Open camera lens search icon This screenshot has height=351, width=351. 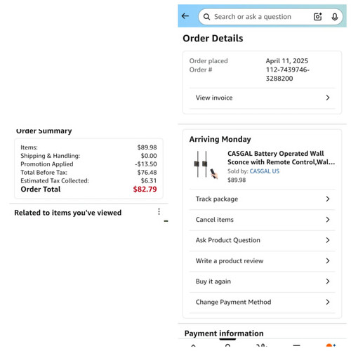click(x=317, y=17)
